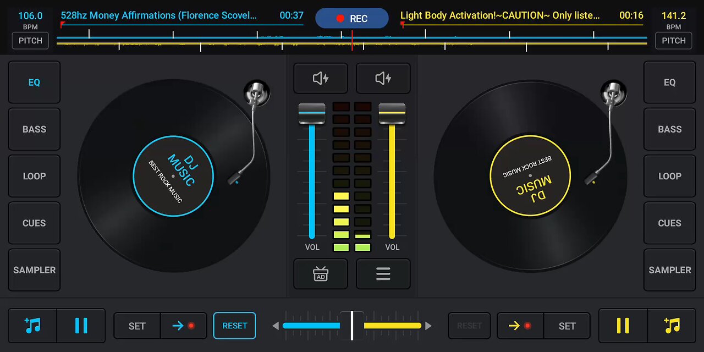Open the right deck LOOP panel
The height and width of the screenshot is (352, 704).
click(669, 176)
